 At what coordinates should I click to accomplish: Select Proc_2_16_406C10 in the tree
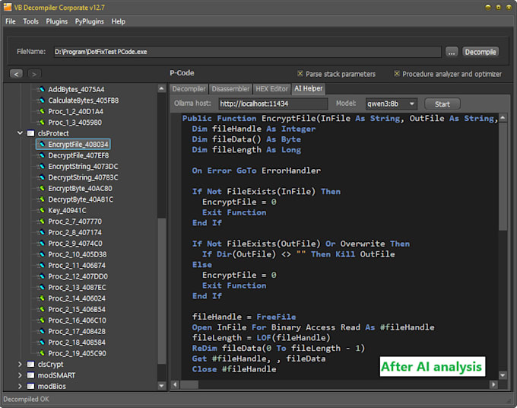tap(77, 320)
